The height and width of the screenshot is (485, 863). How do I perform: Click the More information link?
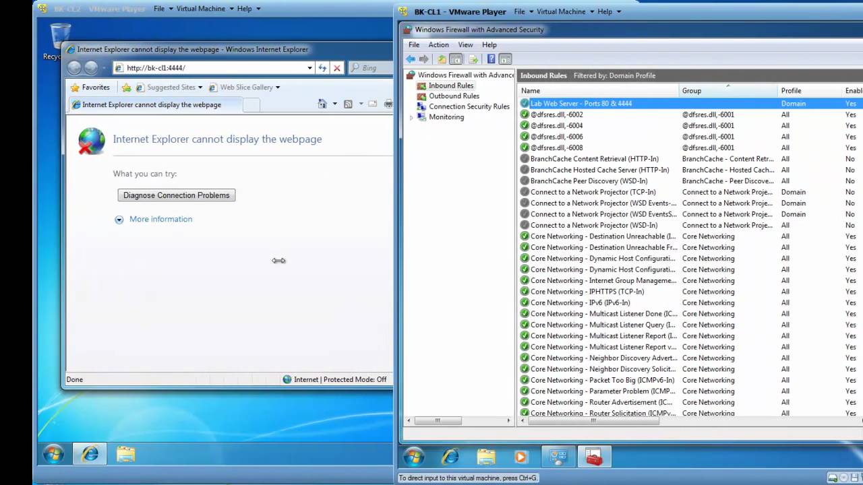pyautogui.click(x=160, y=219)
